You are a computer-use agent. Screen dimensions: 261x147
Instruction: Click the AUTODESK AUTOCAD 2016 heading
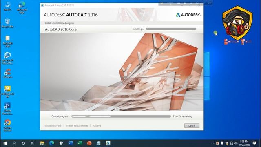[71, 15]
